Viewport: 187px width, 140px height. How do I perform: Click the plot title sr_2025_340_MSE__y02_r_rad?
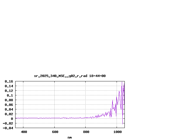(60, 76)
